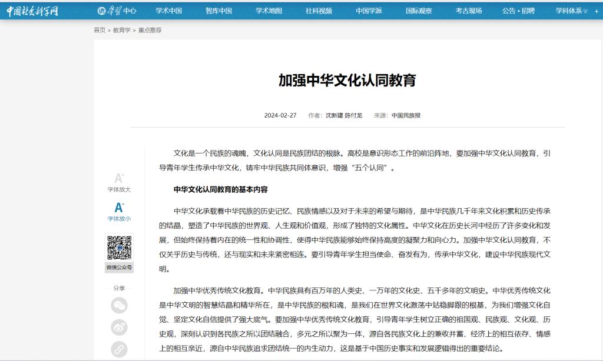Image resolution: width=603 pixels, height=361 pixels.
Task: Share article via Weibo icon
Action: (119, 327)
